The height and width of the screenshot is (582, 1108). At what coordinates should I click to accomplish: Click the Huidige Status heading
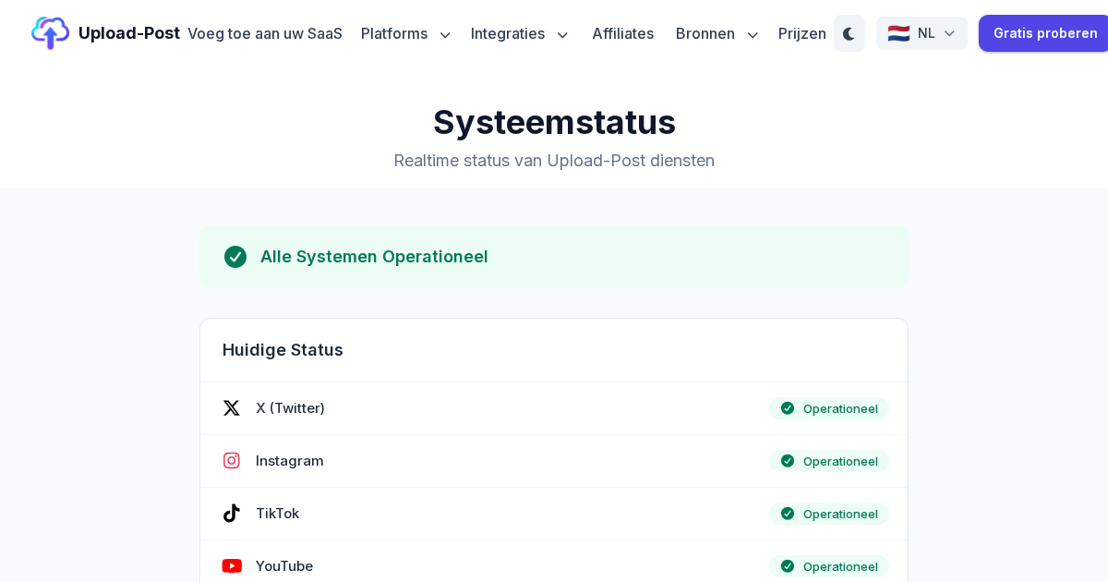pos(283,350)
